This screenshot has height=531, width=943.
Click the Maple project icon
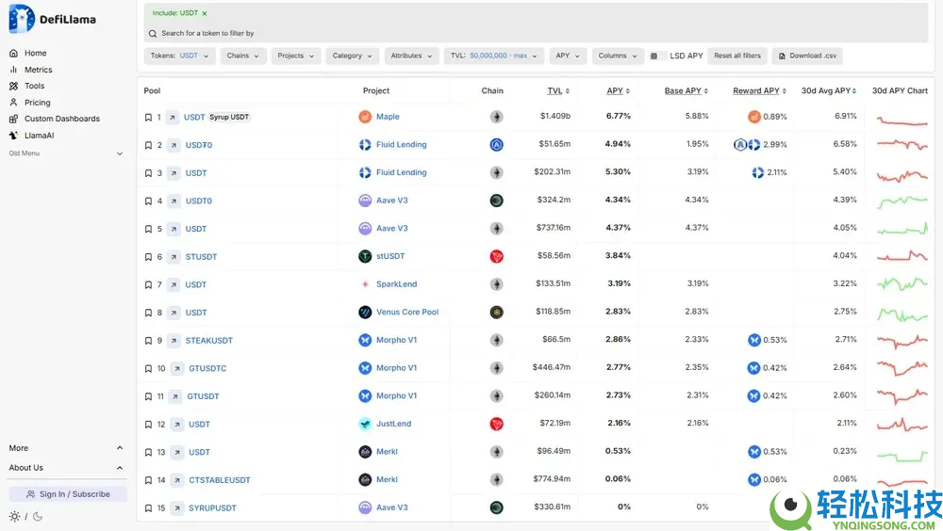pos(365,117)
